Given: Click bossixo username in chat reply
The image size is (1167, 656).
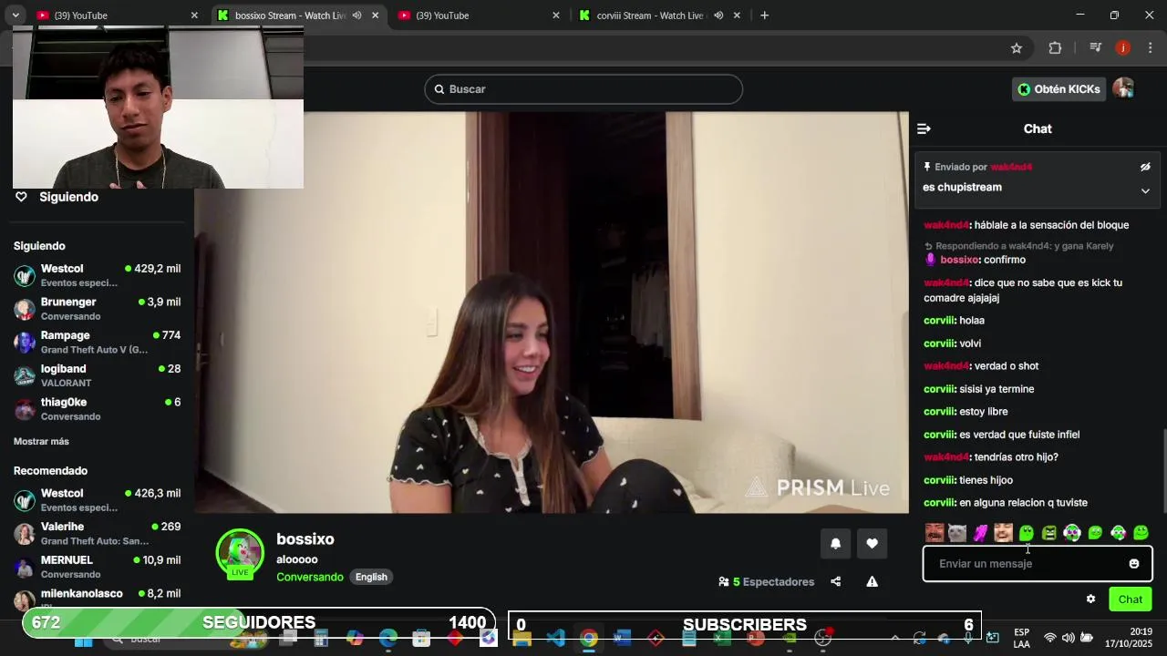Looking at the screenshot, I should [x=959, y=260].
